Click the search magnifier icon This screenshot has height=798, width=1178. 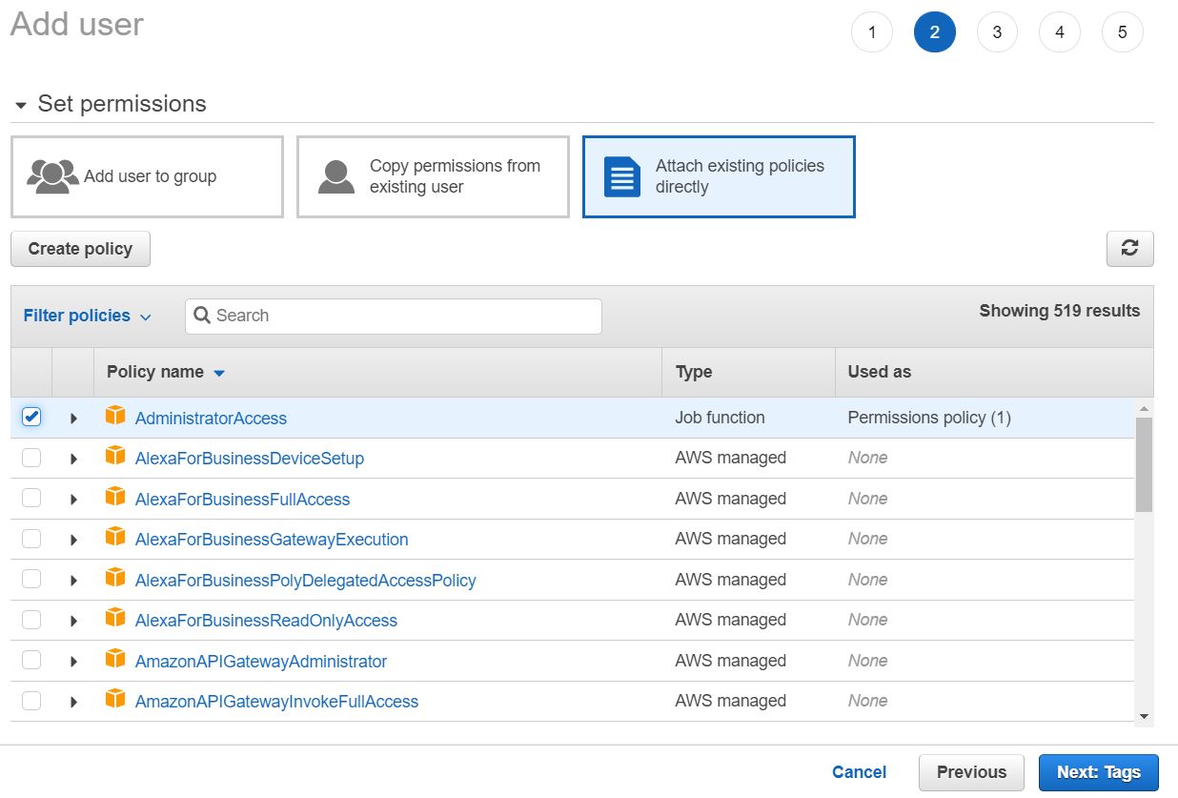[x=201, y=315]
